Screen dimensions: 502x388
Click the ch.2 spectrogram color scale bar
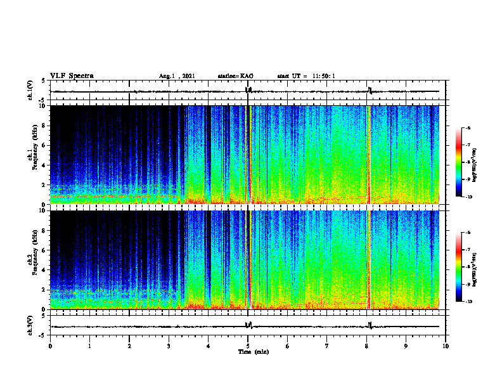[458, 267]
